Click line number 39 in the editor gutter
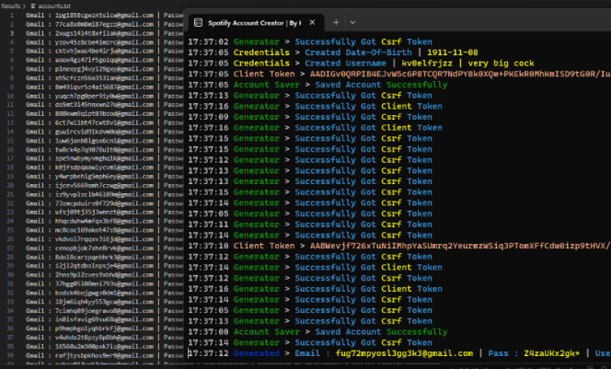The height and width of the screenshot is (369, 611). point(9,354)
